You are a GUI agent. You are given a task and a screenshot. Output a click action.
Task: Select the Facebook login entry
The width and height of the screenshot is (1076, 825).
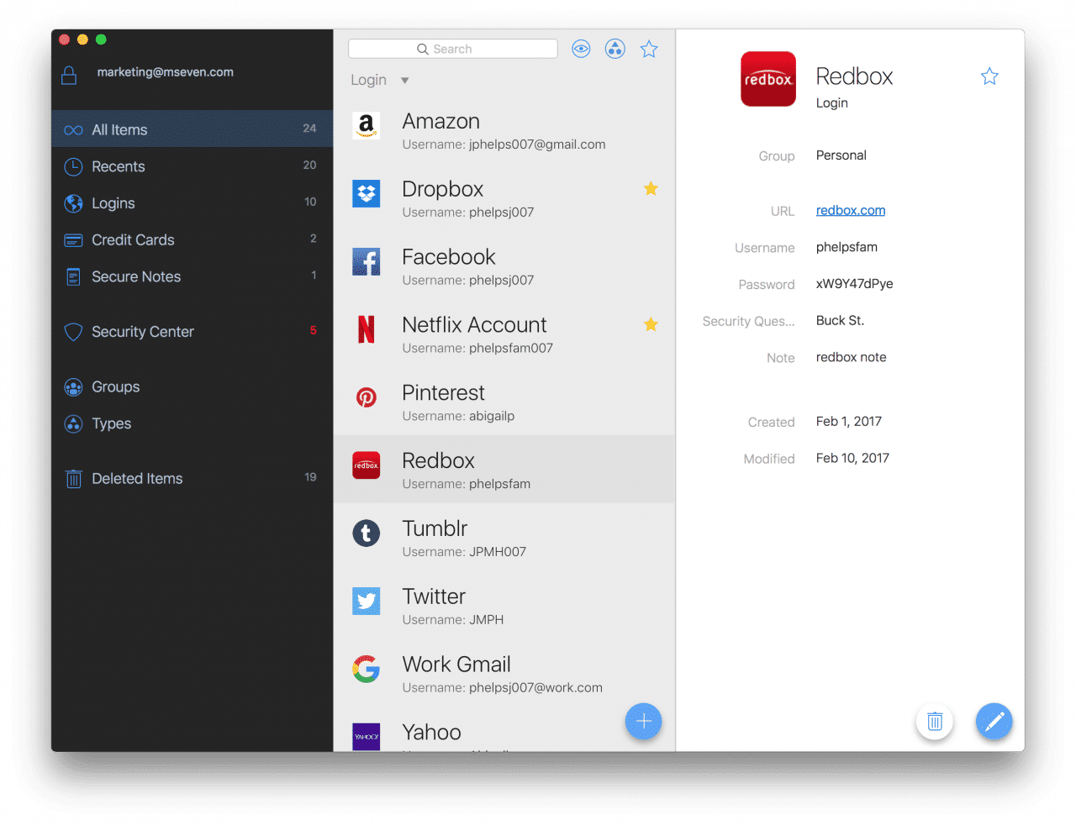[504, 267]
